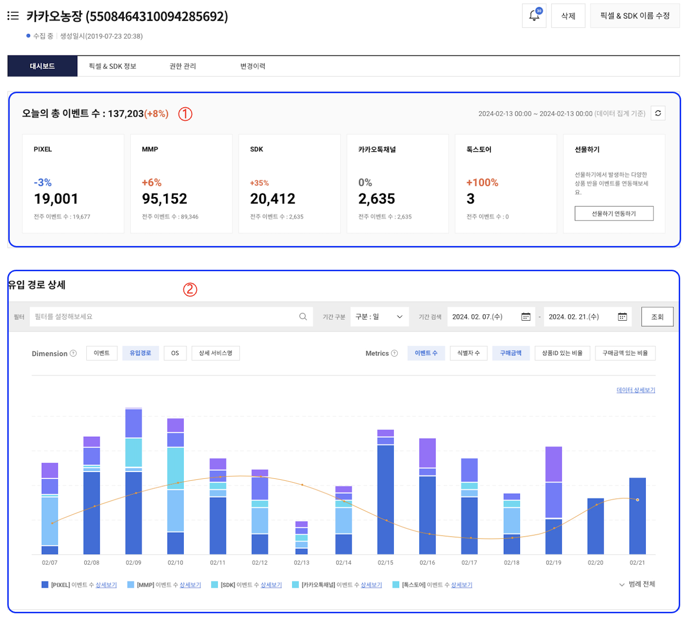The image size is (686, 622).
Task: Open the 데이터 상세보기 link
Action: [636, 390]
